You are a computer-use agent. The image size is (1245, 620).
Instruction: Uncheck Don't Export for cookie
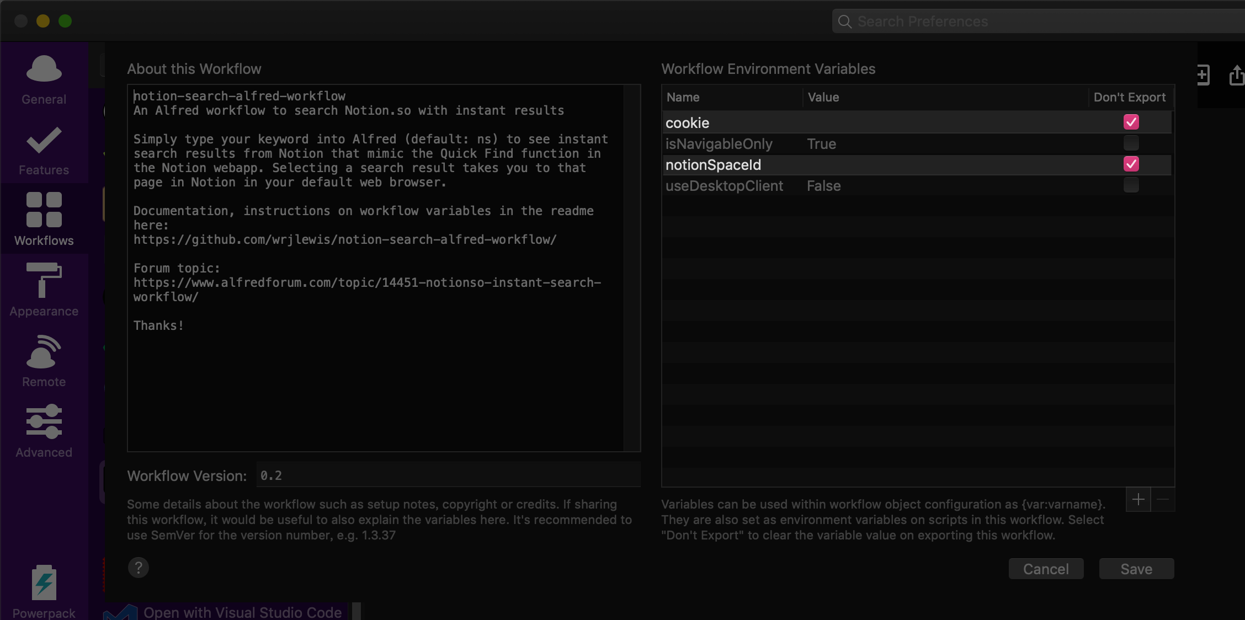pyautogui.click(x=1131, y=122)
